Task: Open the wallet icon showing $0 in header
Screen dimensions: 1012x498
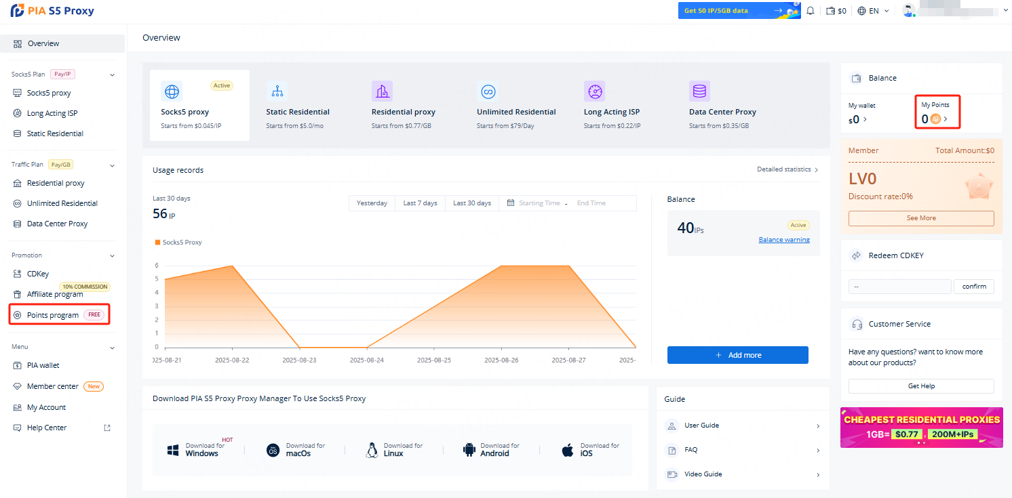Action: tap(836, 11)
